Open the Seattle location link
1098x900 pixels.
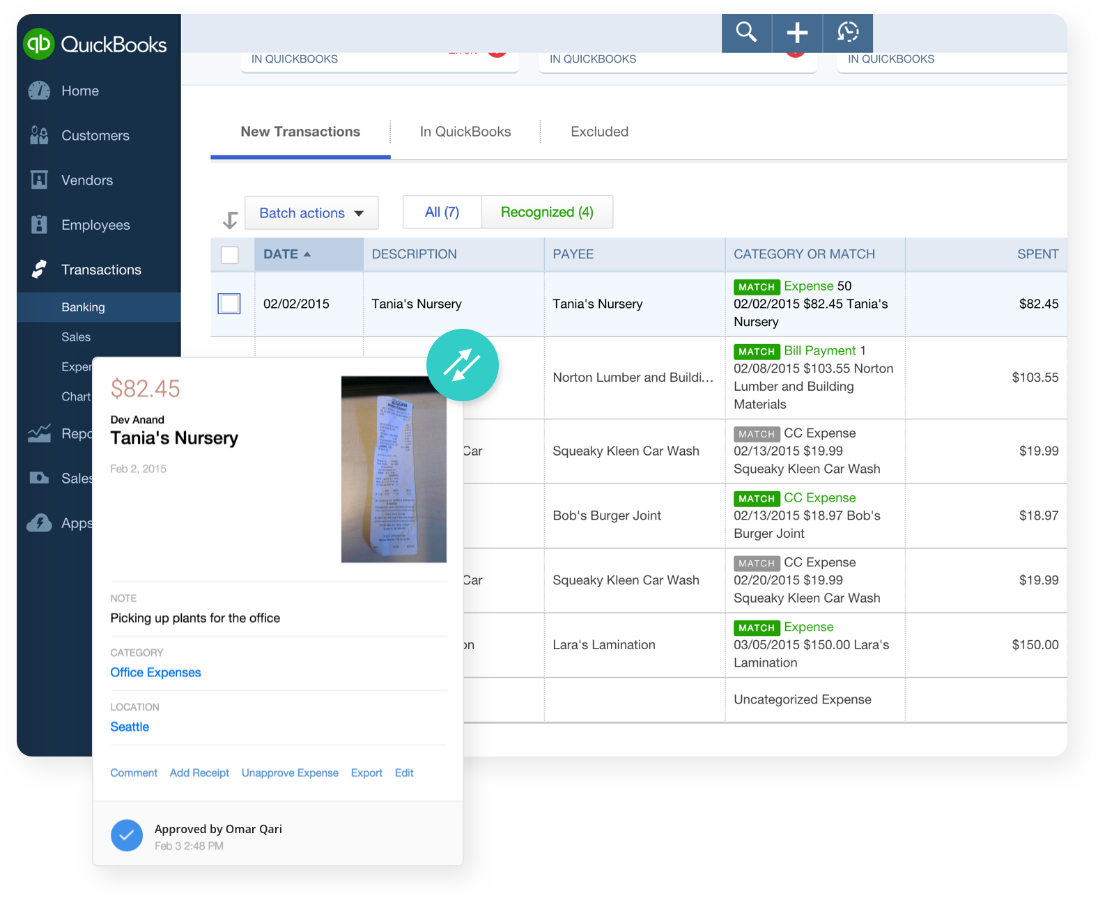(130, 727)
